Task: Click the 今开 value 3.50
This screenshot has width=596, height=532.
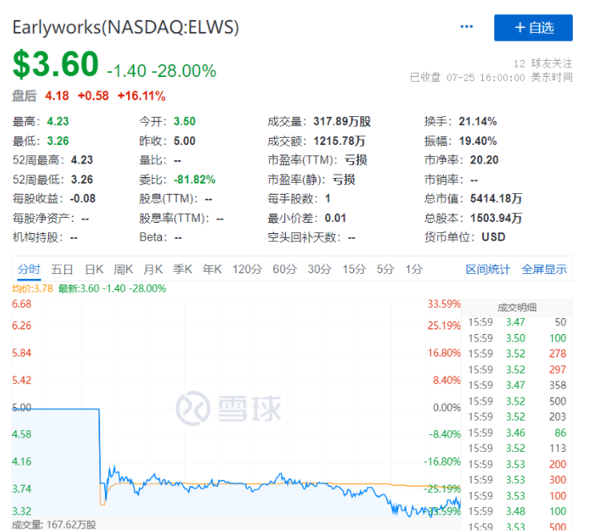Action: (185, 121)
